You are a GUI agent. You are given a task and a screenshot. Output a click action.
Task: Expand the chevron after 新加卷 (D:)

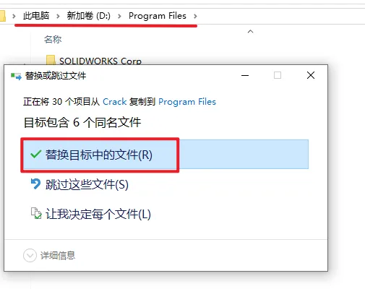tap(119, 16)
